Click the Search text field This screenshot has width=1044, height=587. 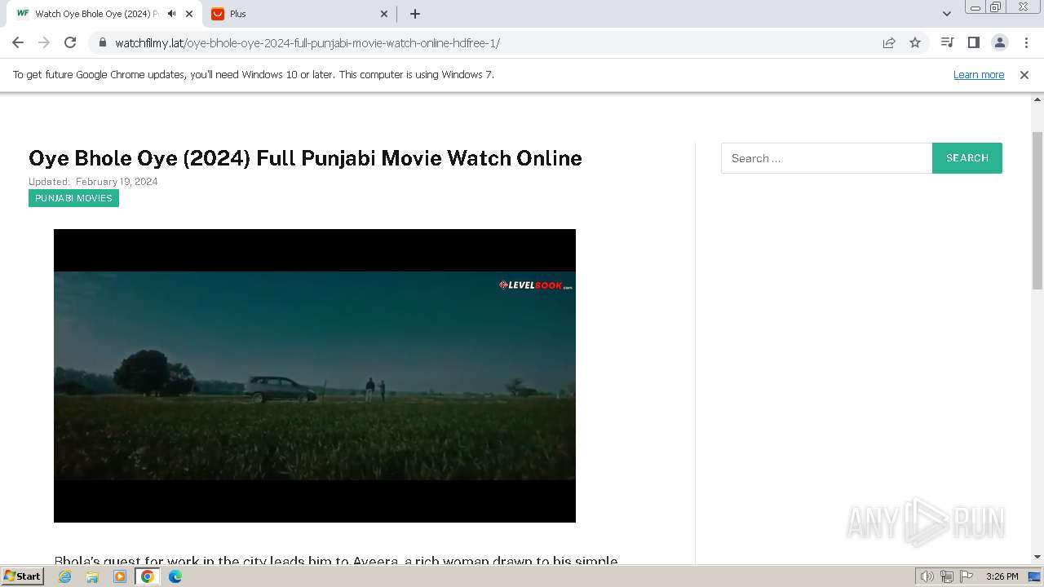pos(826,158)
